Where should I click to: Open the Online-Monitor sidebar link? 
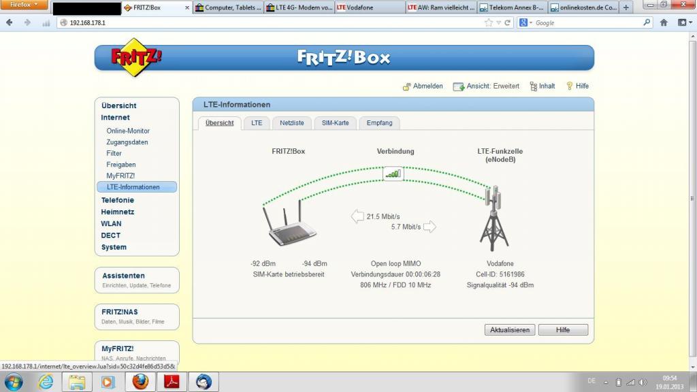coord(128,131)
